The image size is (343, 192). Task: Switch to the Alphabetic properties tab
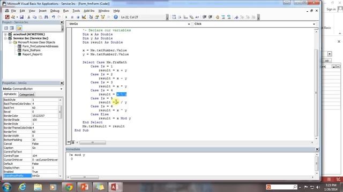(x=10, y=94)
